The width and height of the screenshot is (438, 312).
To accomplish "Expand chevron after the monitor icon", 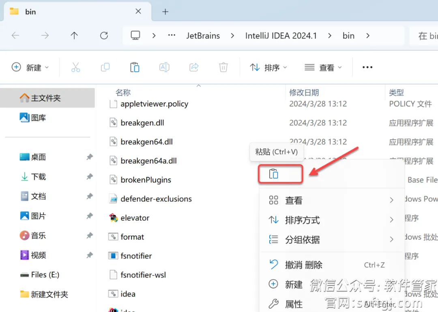I will pos(154,36).
